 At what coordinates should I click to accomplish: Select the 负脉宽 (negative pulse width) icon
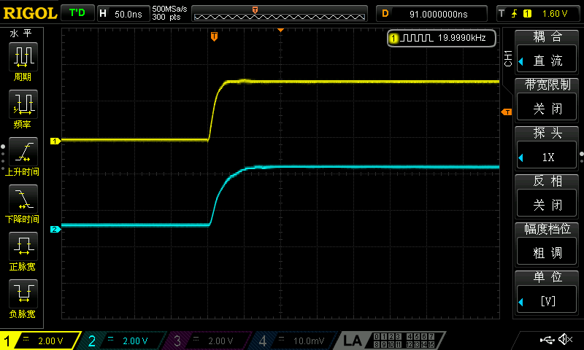click(x=23, y=294)
